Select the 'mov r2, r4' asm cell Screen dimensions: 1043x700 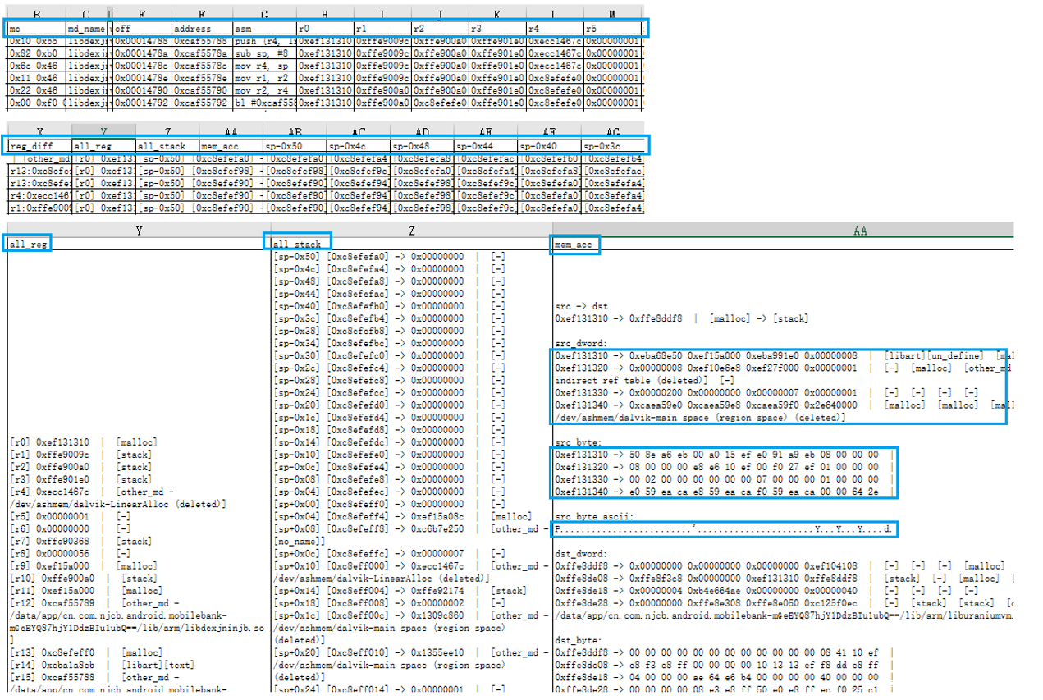point(264,90)
